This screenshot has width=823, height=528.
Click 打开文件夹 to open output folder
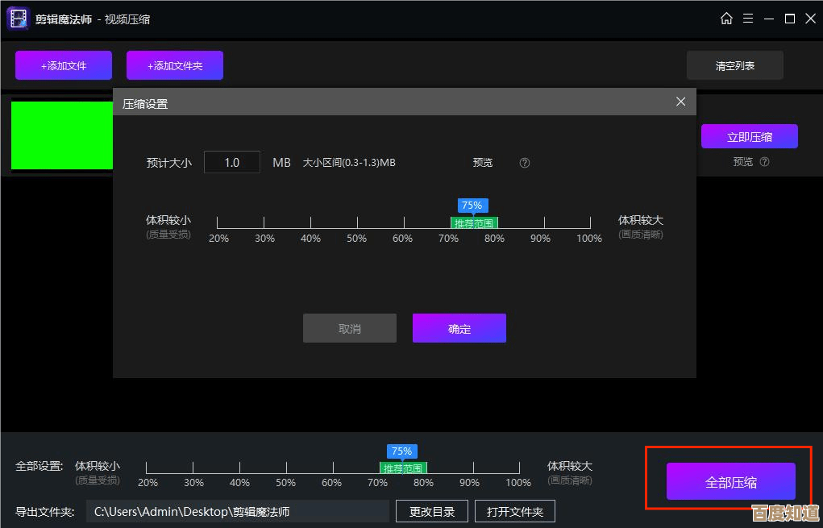click(x=515, y=510)
